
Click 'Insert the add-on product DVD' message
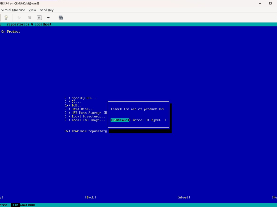137,109
